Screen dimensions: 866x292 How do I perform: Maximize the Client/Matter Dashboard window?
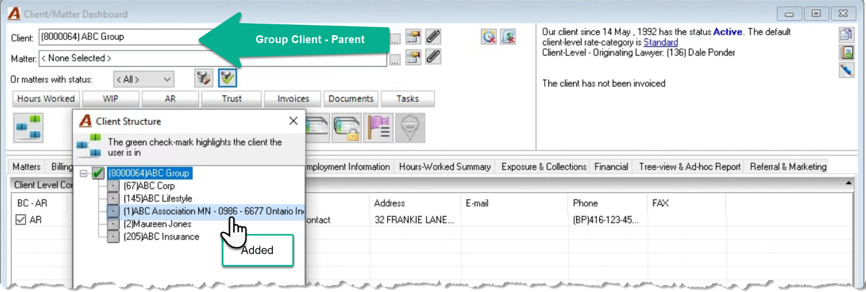point(817,14)
